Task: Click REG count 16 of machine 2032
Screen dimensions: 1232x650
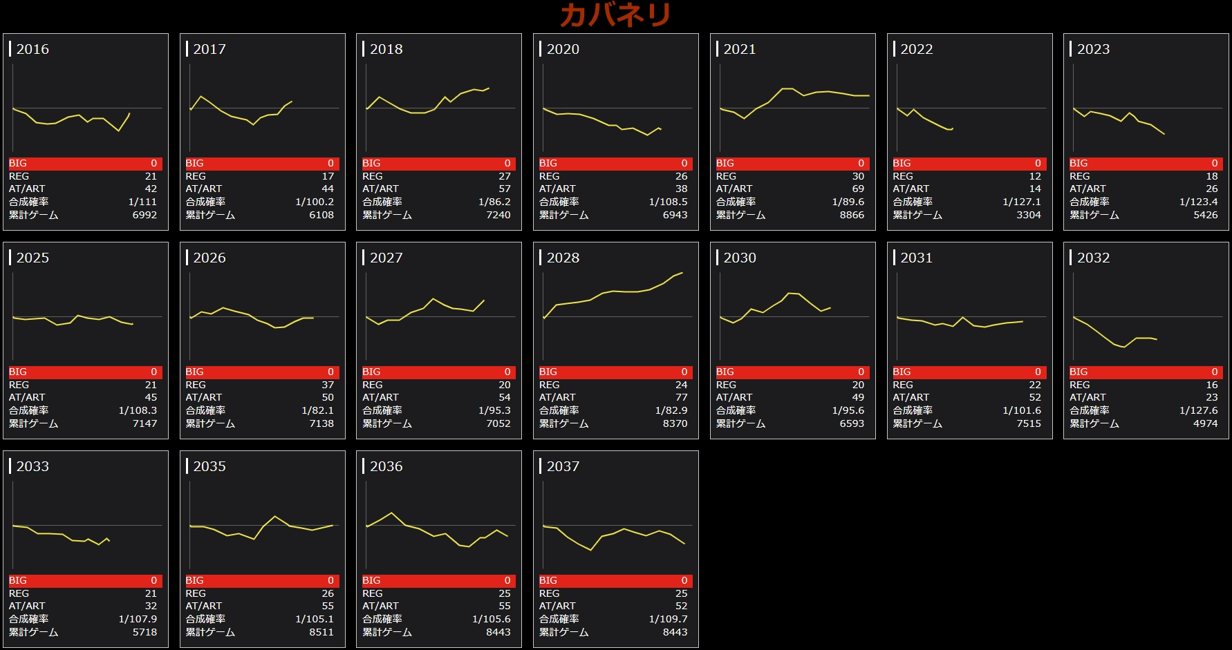Action: point(1212,385)
